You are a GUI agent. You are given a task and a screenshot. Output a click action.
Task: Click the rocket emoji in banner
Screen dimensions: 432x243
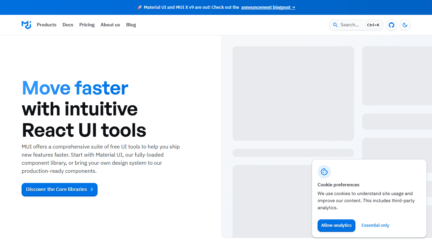click(x=139, y=7)
